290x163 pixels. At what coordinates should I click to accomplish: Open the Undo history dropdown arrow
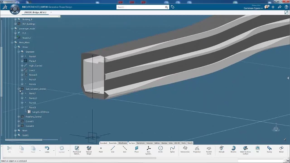click(54, 151)
